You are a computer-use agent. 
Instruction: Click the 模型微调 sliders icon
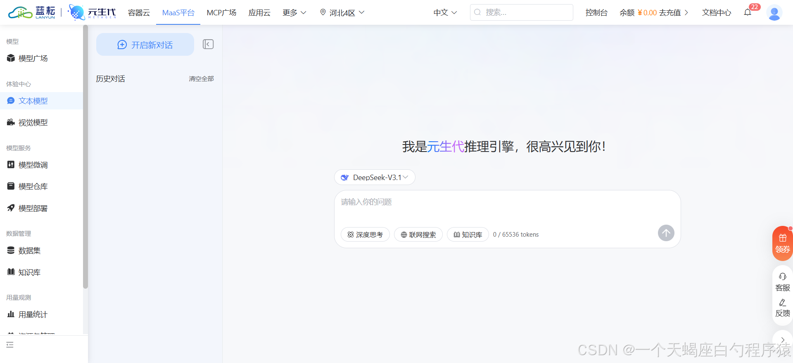11,165
